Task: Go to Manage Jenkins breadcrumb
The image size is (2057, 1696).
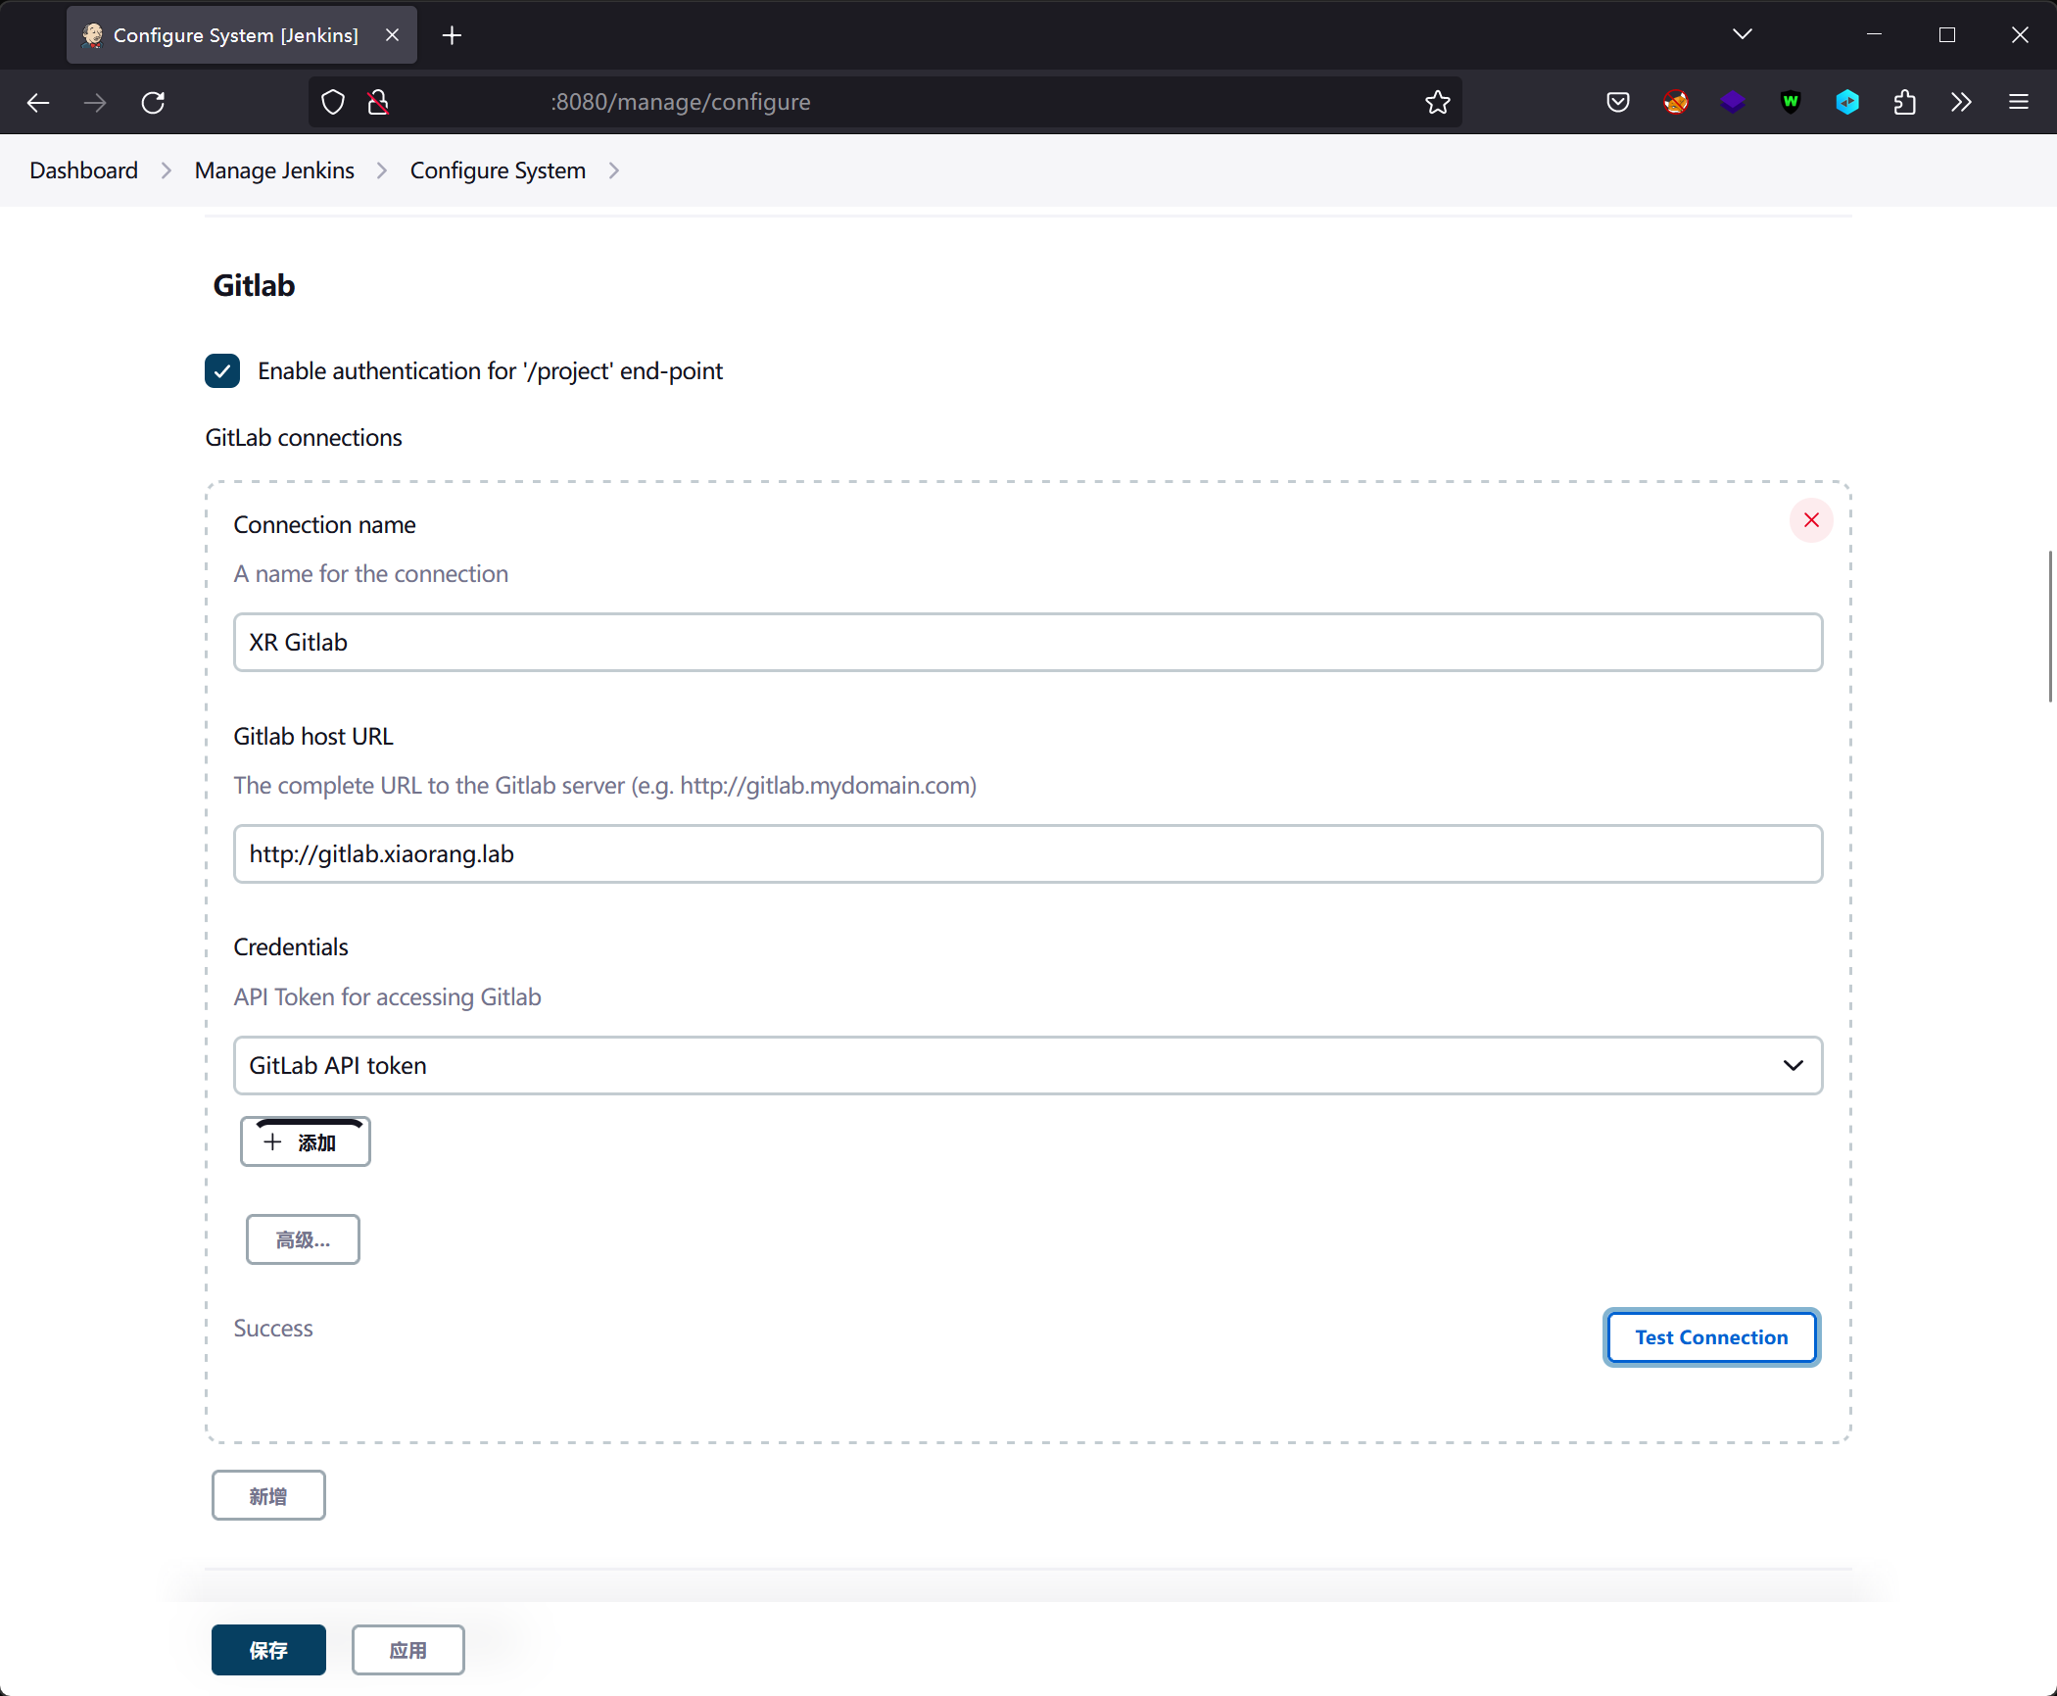Action: [274, 170]
